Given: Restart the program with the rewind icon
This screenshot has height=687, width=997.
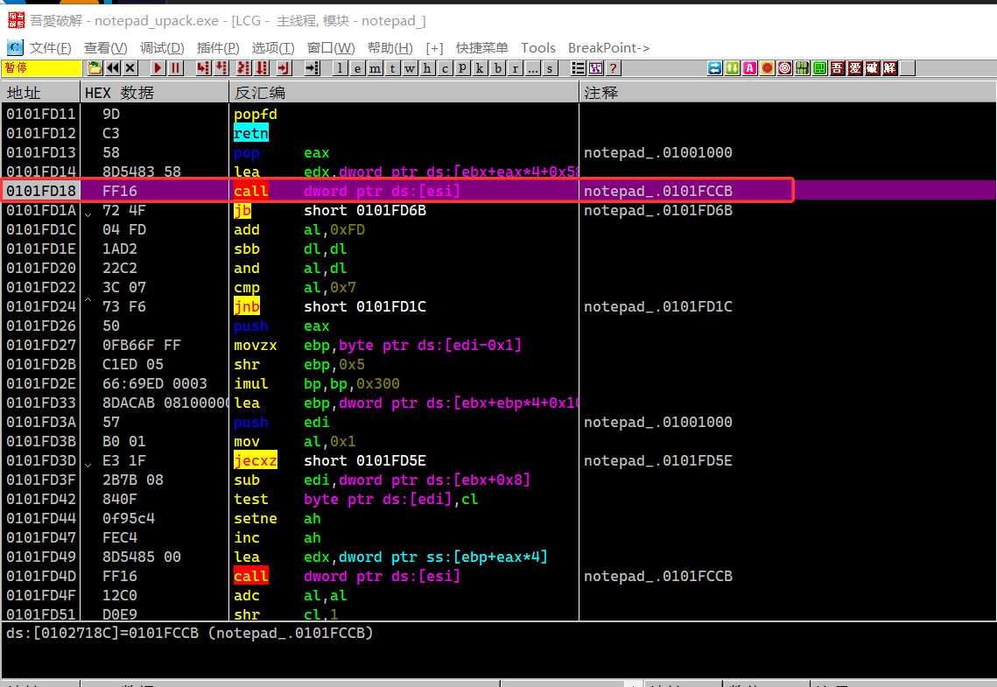Looking at the screenshot, I should click(x=113, y=68).
